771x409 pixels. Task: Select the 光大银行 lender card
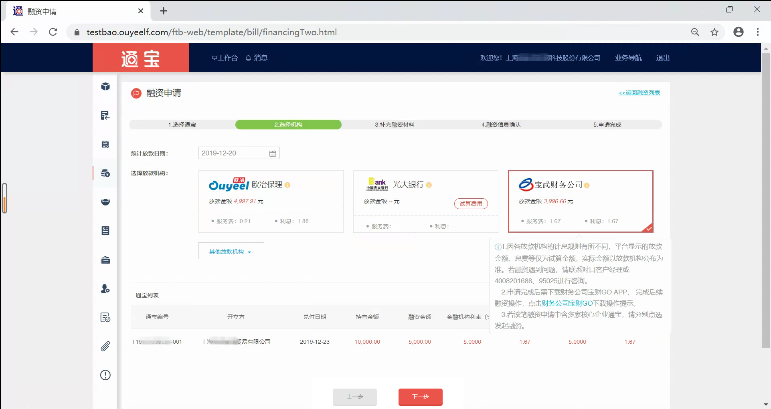point(426,201)
